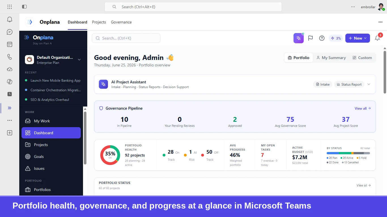Expand the Default Organization switcher
Screen dimensions: 387x217
pyautogui.click(x=53, y=60)
